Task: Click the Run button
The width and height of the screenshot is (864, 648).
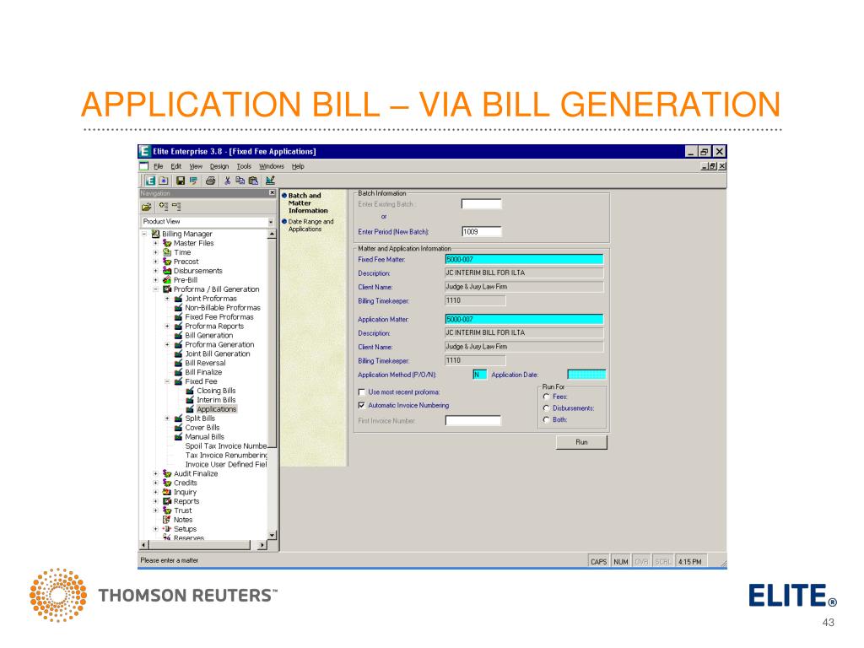Action: [581, 442]
